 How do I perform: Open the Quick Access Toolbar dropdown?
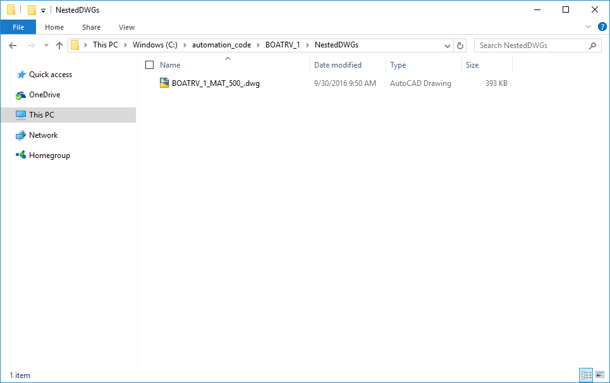[43, 9]
